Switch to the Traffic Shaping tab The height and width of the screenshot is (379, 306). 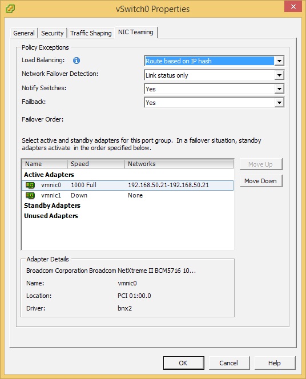(x=91, y=33)
